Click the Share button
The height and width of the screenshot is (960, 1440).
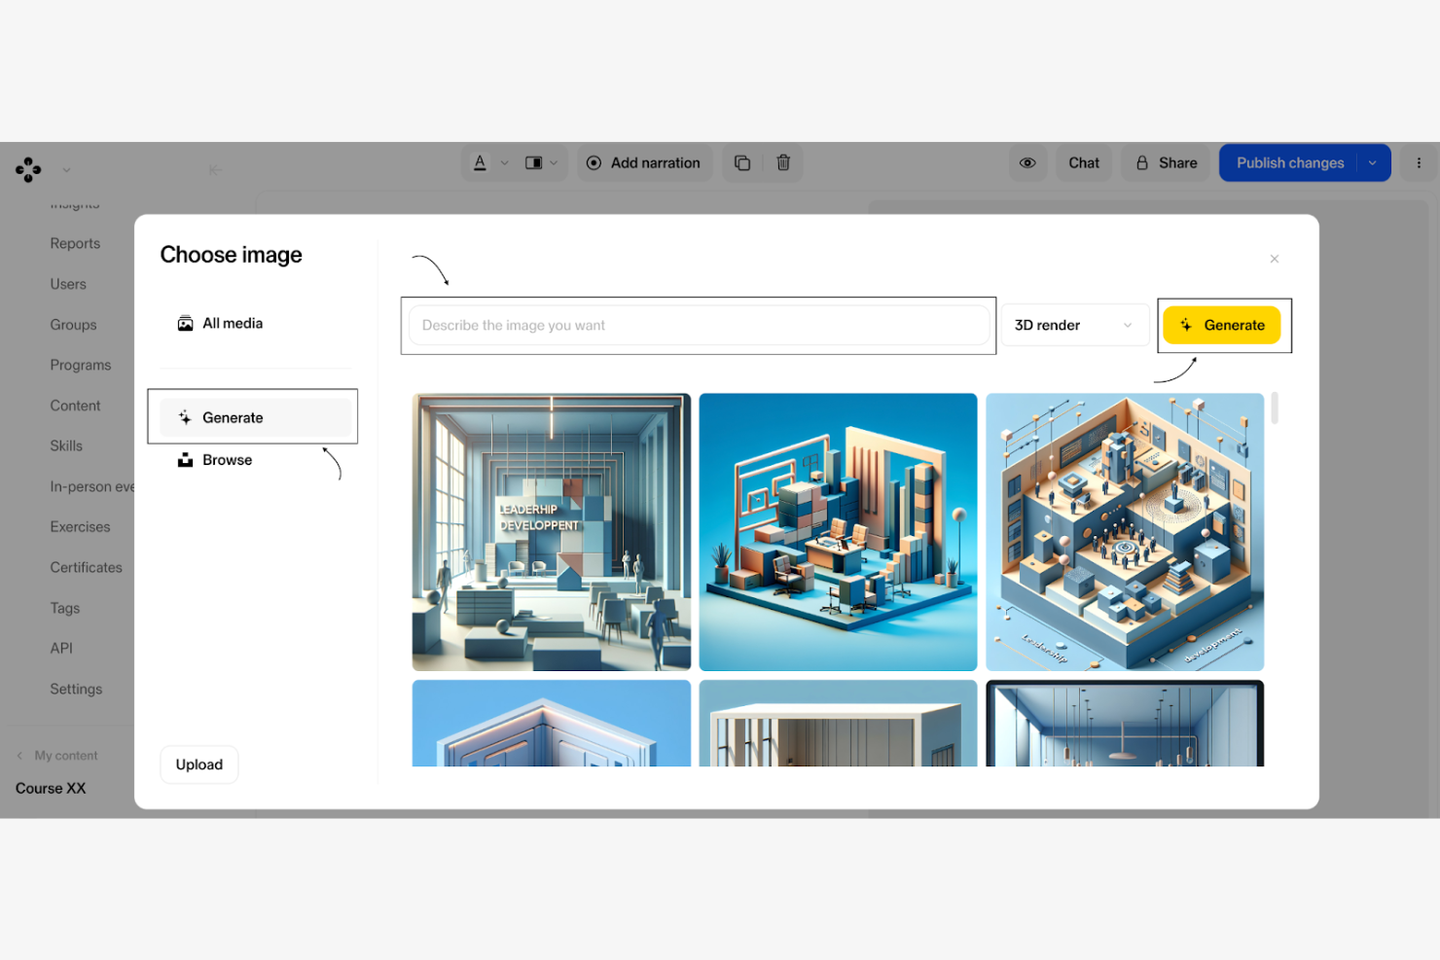[x=1166, y=163]
